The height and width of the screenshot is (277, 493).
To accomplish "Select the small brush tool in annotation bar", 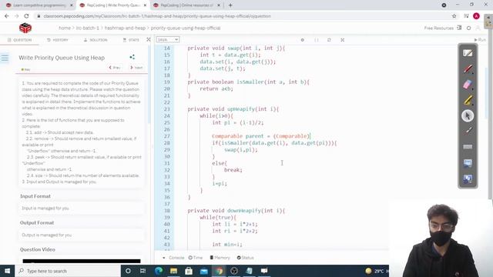I will (x=468, y=131).
